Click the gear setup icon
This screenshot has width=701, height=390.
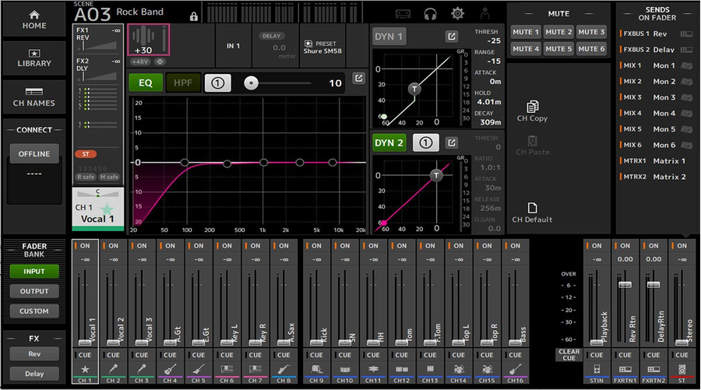[457, 13]
